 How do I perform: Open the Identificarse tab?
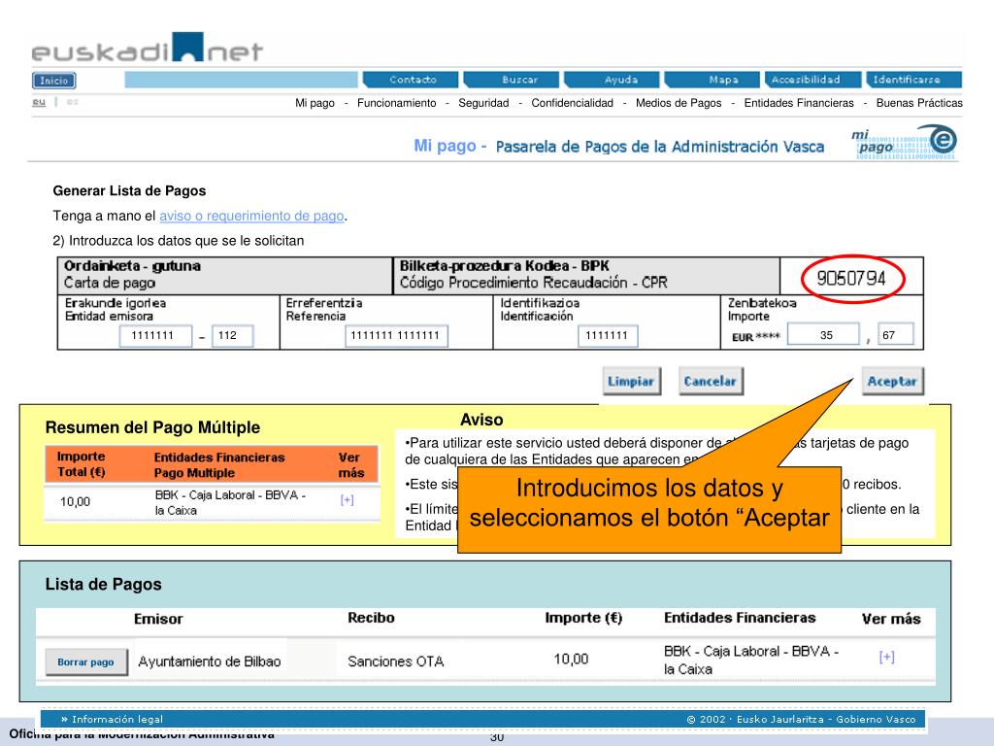coord(914,80)
